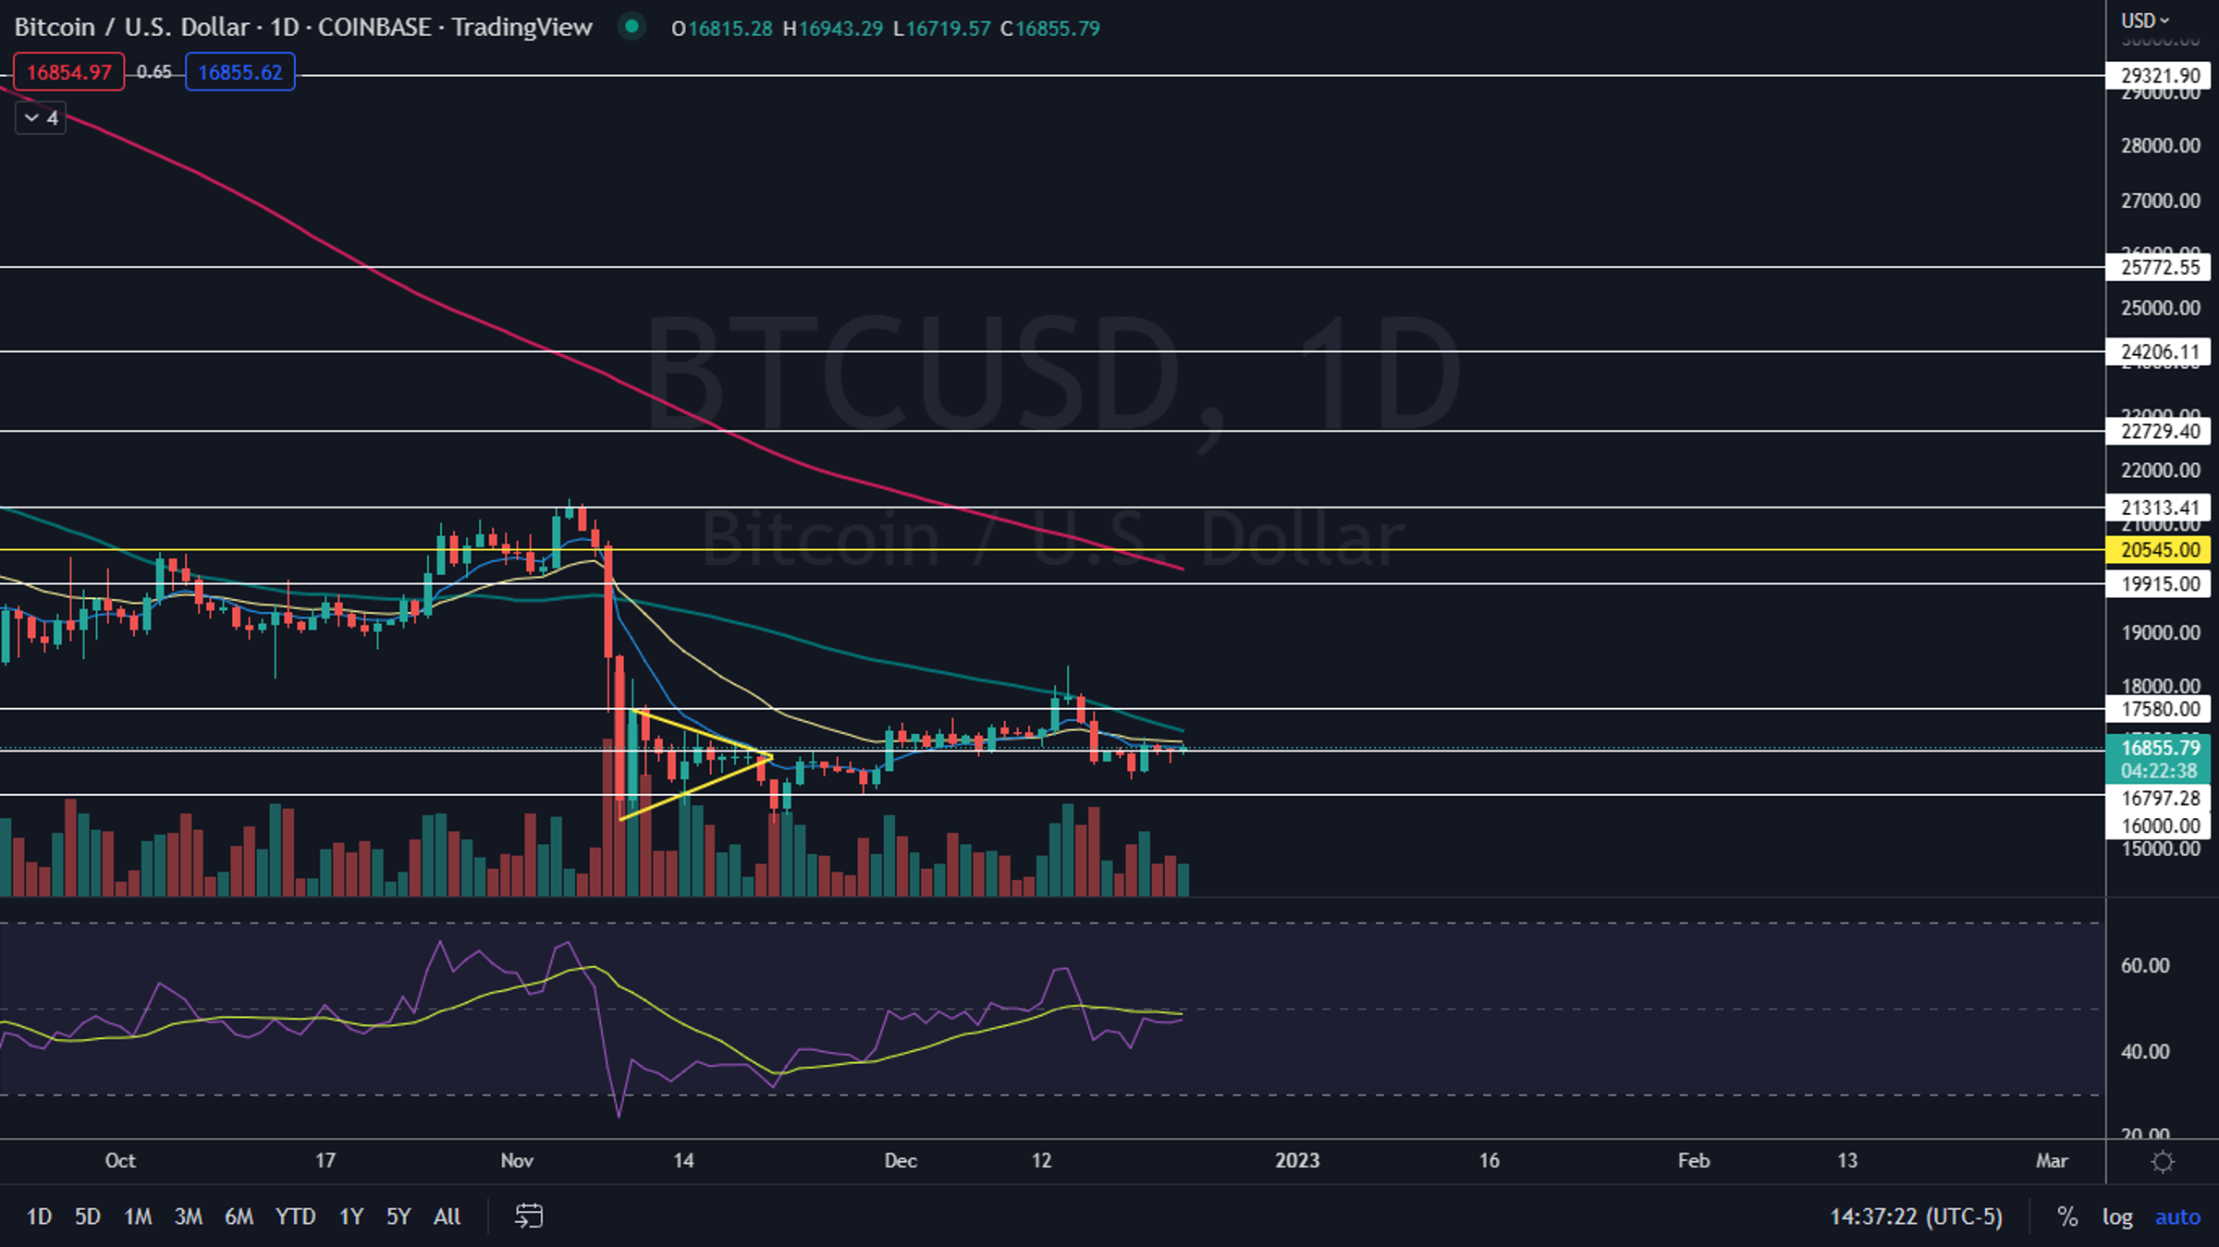Image resolution: width=2219 pixels, height=1247 pixels.
Task: Open chart settings gear icon
Action: coord(2163,1161)
